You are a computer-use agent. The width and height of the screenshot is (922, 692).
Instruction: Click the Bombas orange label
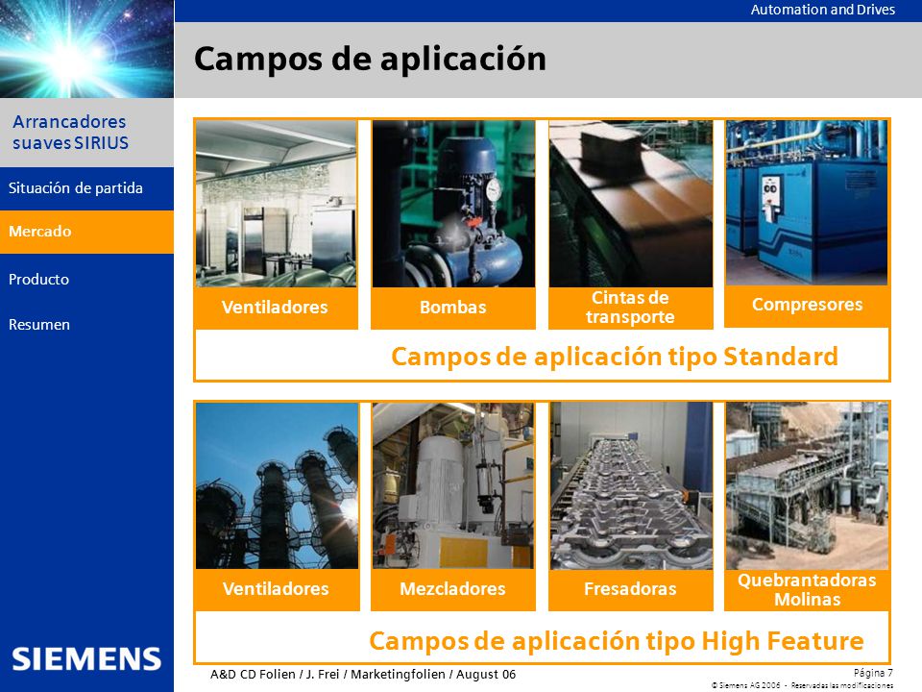point(453,308)
